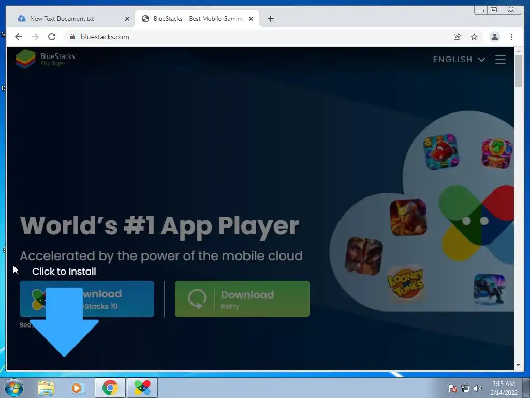Open Action Center flag in tray
The image size is (530, 398).
click(452, 388)
